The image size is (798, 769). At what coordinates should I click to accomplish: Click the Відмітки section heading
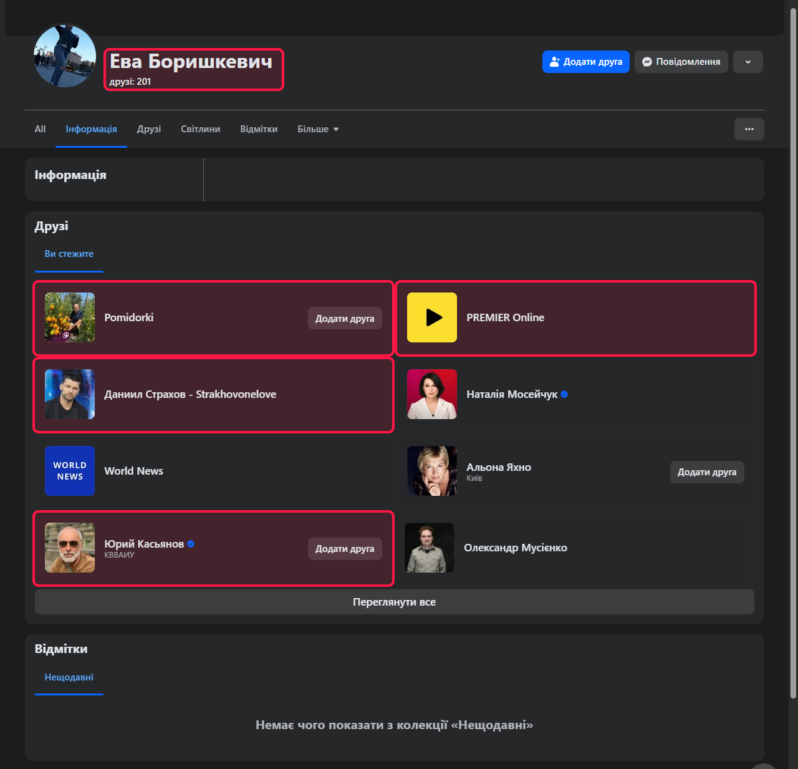[61, 649]
